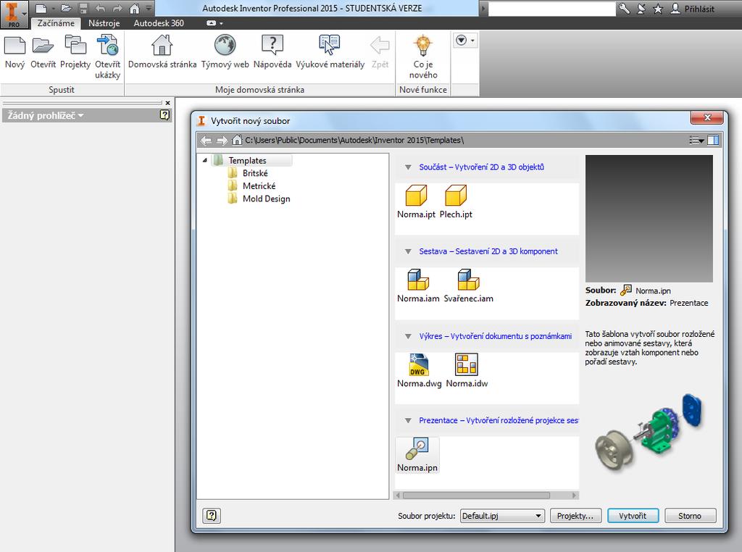Viewport: 742px width, 552px height.
Task: Open Výukové materiály from the ribbon
Action: pyautogui.click(x=330, y=53)
